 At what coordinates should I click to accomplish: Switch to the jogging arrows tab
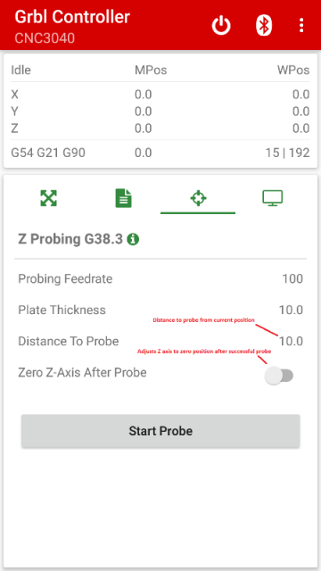pyautogui.click(x=48, y=198)
